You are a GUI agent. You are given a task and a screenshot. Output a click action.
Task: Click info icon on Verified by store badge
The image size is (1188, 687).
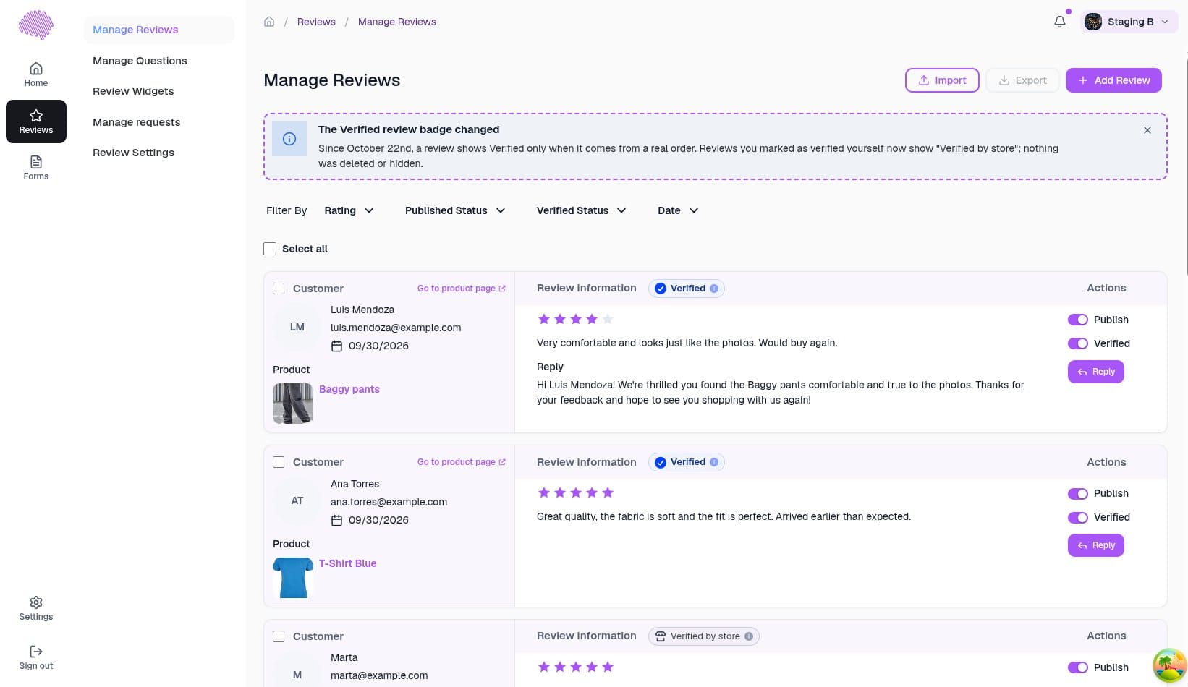749,636
